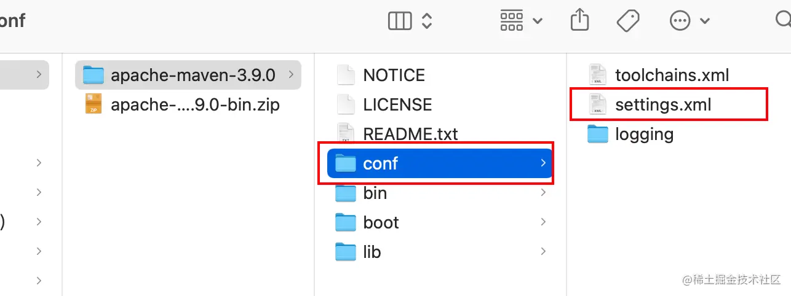Select the toolchains.xml file icon
This screenshot has height=296, width=791.
pyautogui.click(x=598, y=75)
